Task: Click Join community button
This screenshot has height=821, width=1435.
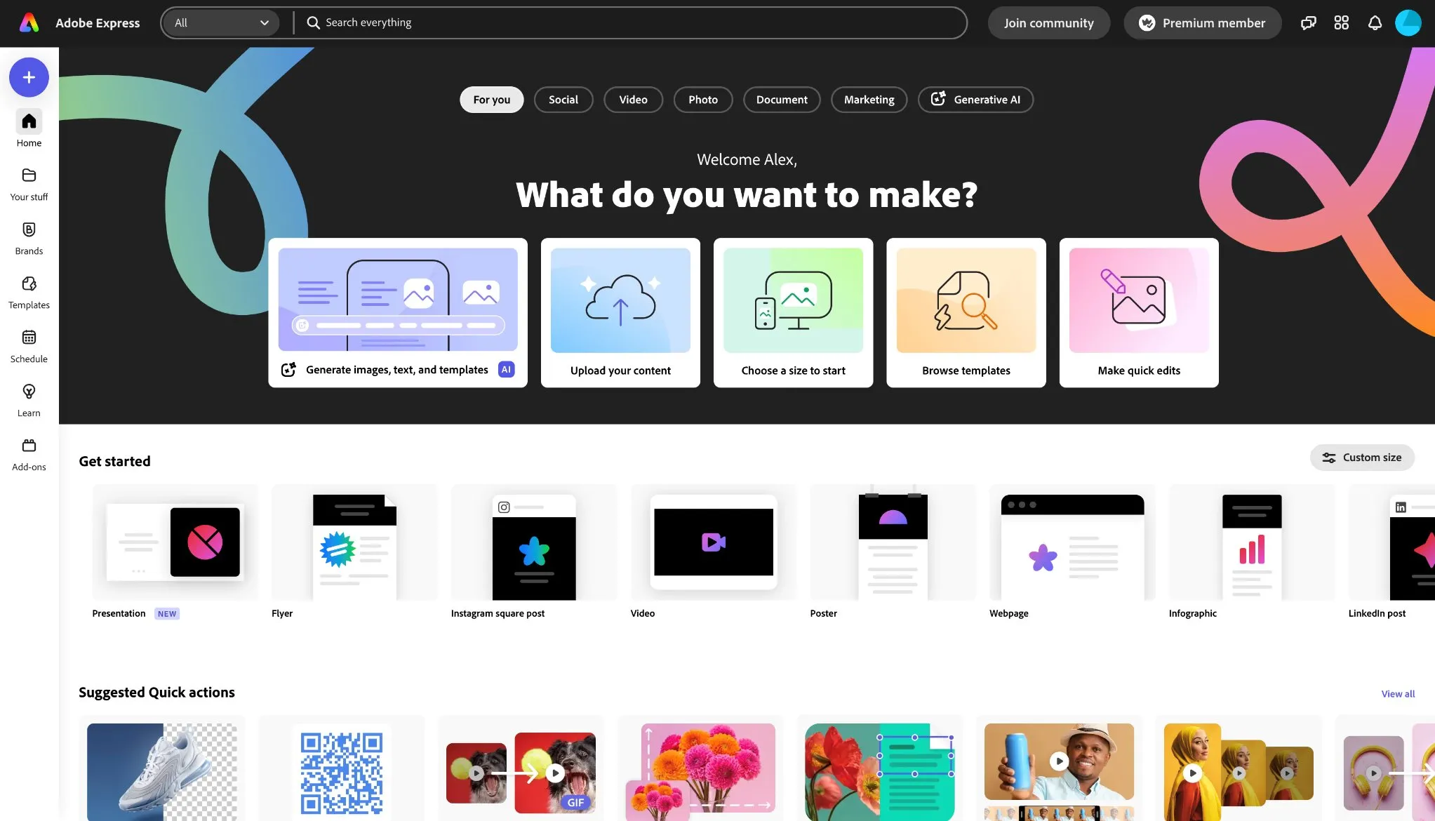Action: coord(1048,23)
